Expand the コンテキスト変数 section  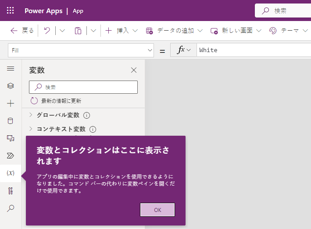tap(31, 129)
